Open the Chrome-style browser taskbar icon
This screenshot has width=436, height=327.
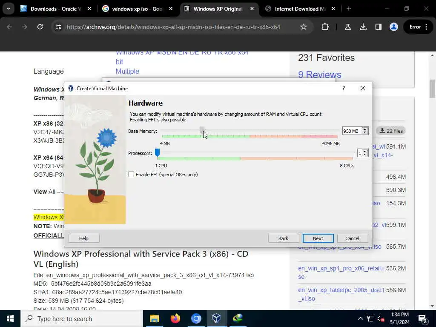[x=196, y=318]
